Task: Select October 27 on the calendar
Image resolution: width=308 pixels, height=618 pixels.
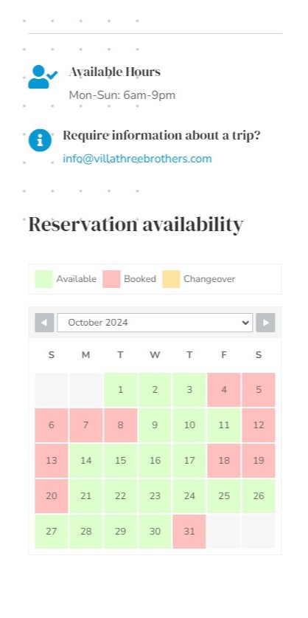Action: [x=52, y=532]
